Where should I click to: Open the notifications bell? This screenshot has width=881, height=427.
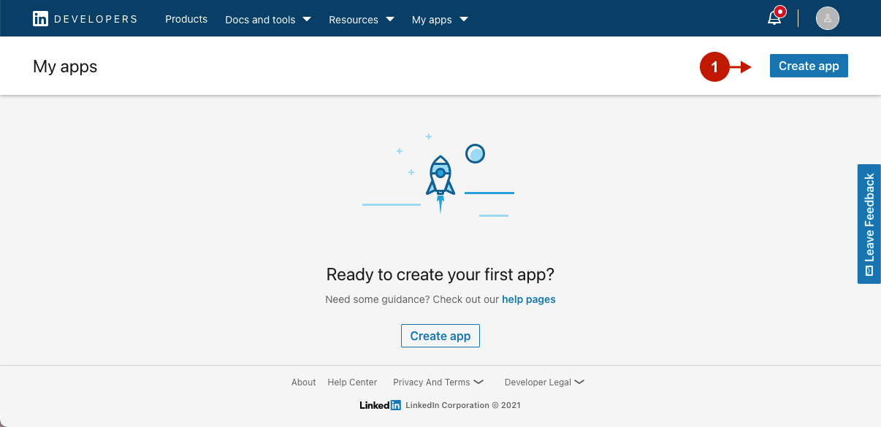pos(774,19)
